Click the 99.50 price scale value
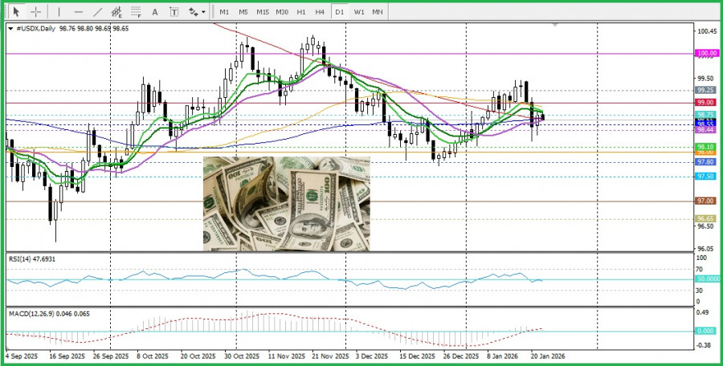 [x=707, y=78]
